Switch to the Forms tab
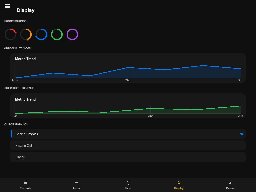This screenshot has width=256, height=192. [x=77, y=185]
